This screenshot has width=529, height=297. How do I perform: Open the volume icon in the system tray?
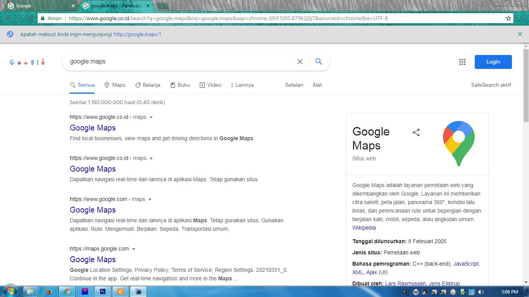[482, 291]
